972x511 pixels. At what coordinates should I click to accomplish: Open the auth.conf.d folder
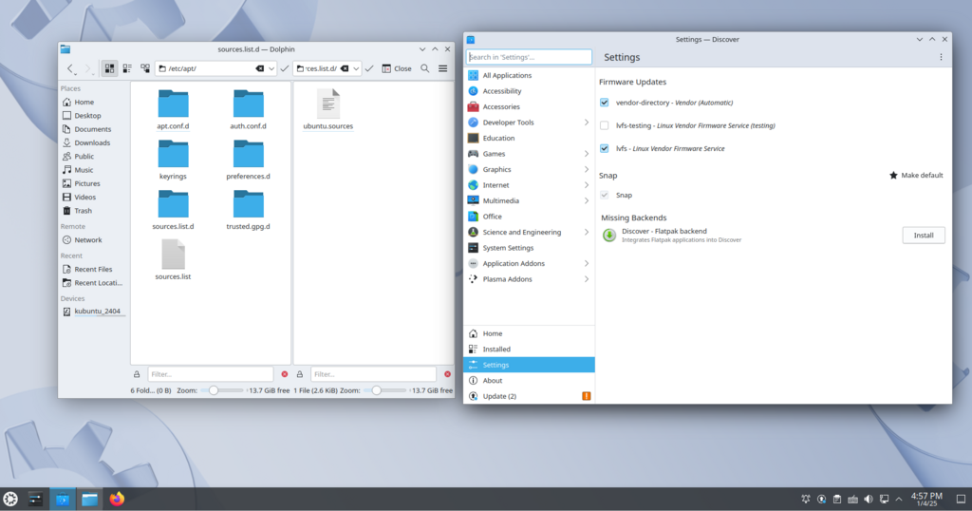coord(248,110)
